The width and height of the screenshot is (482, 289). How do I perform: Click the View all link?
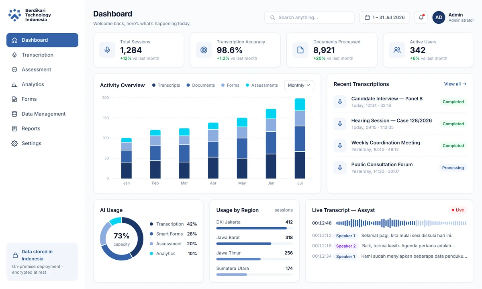pyautogui.click(x=455, y=84)
